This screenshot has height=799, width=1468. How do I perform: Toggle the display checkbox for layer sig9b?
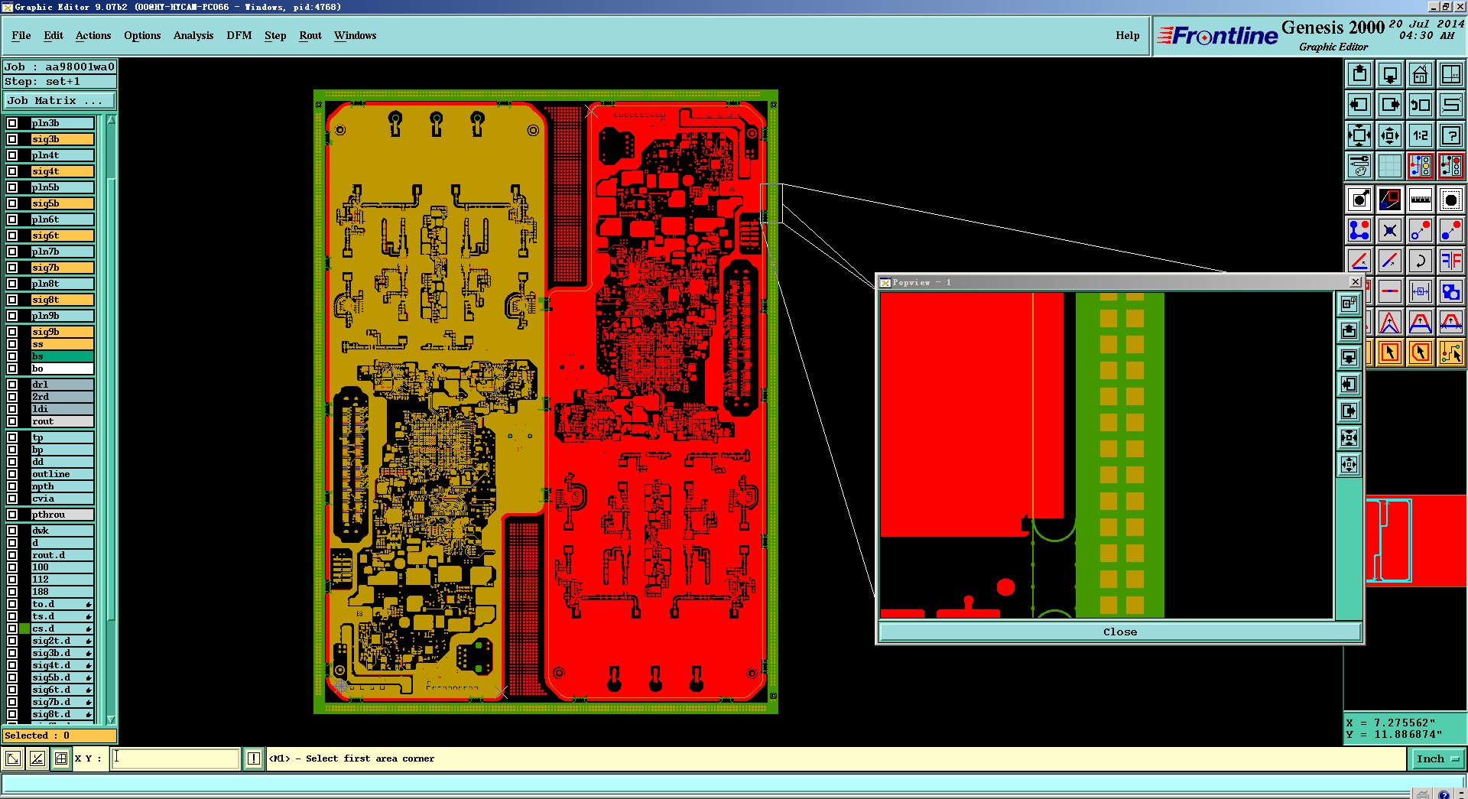click(x=12, y=332)
